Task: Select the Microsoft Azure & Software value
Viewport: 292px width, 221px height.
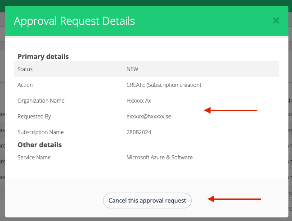Action: point(160,158)
